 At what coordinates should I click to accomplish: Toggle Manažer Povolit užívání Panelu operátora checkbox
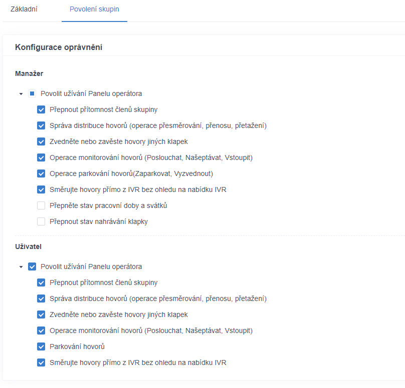(x=32, y=93)
